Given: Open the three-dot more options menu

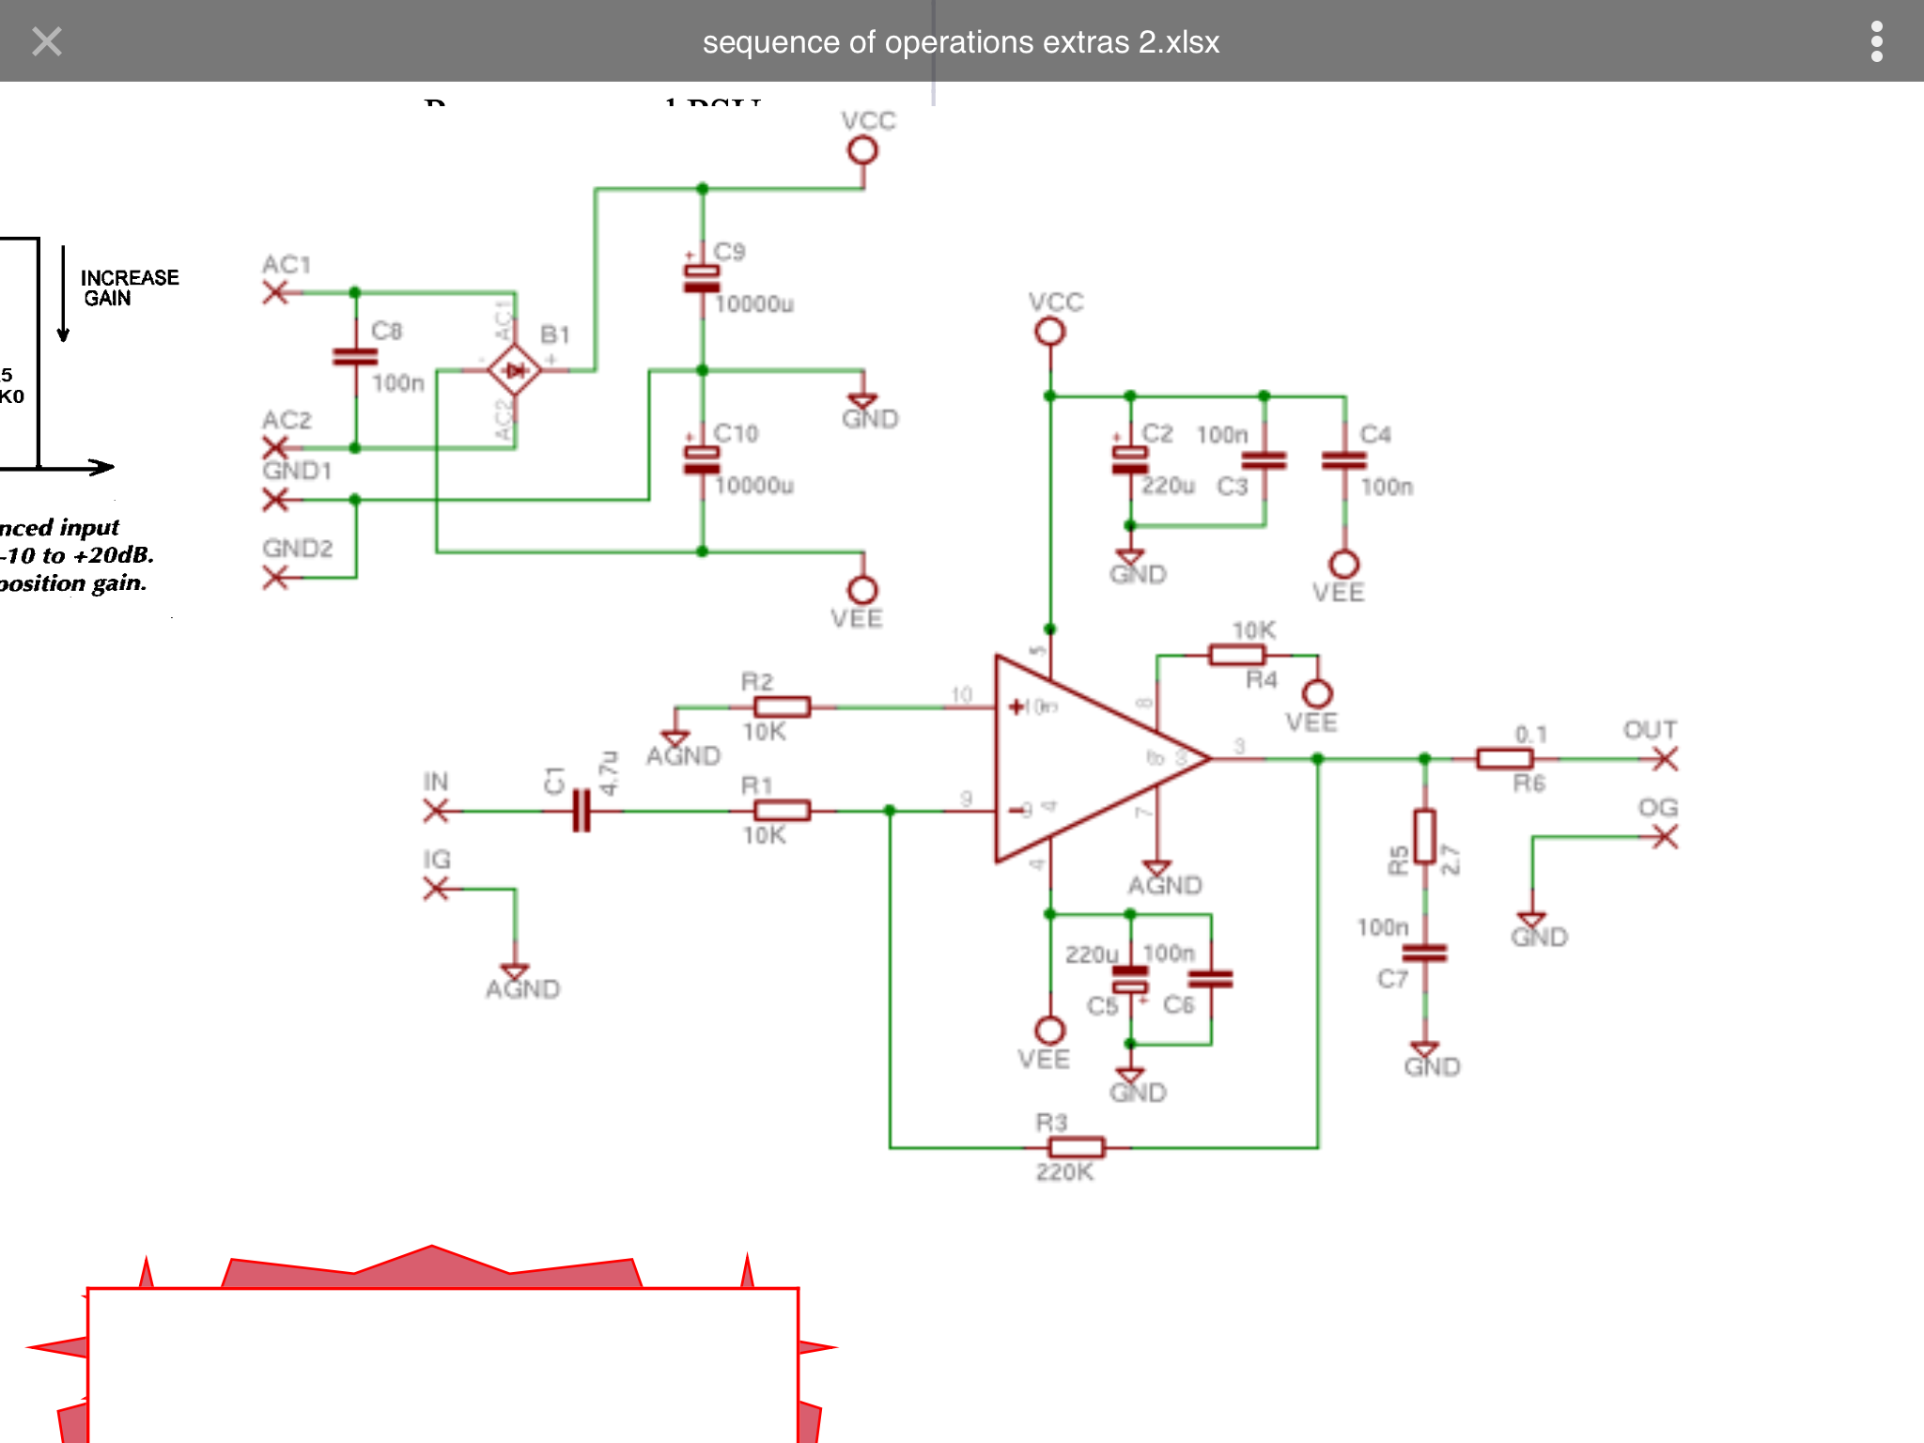Looking at the screenshot, I should 1876,41.
